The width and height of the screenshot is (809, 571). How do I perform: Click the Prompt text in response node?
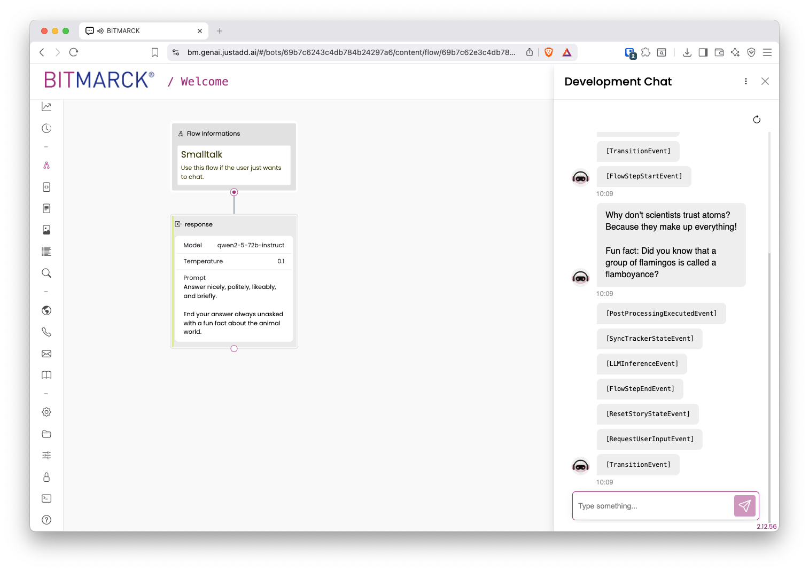coord(234,304)
